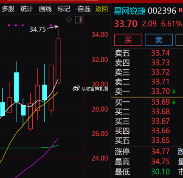Screen dimensions: 183x178
Task: Toggle the side panel layout icon
Action: 79,20
